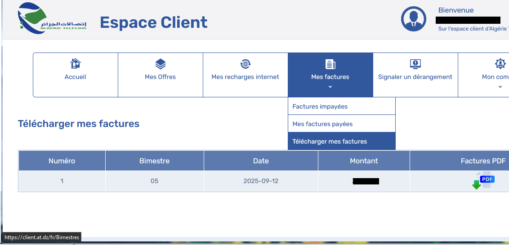Click the Mon compte gear icon
The image size is (509, 245).
point(500,64)
